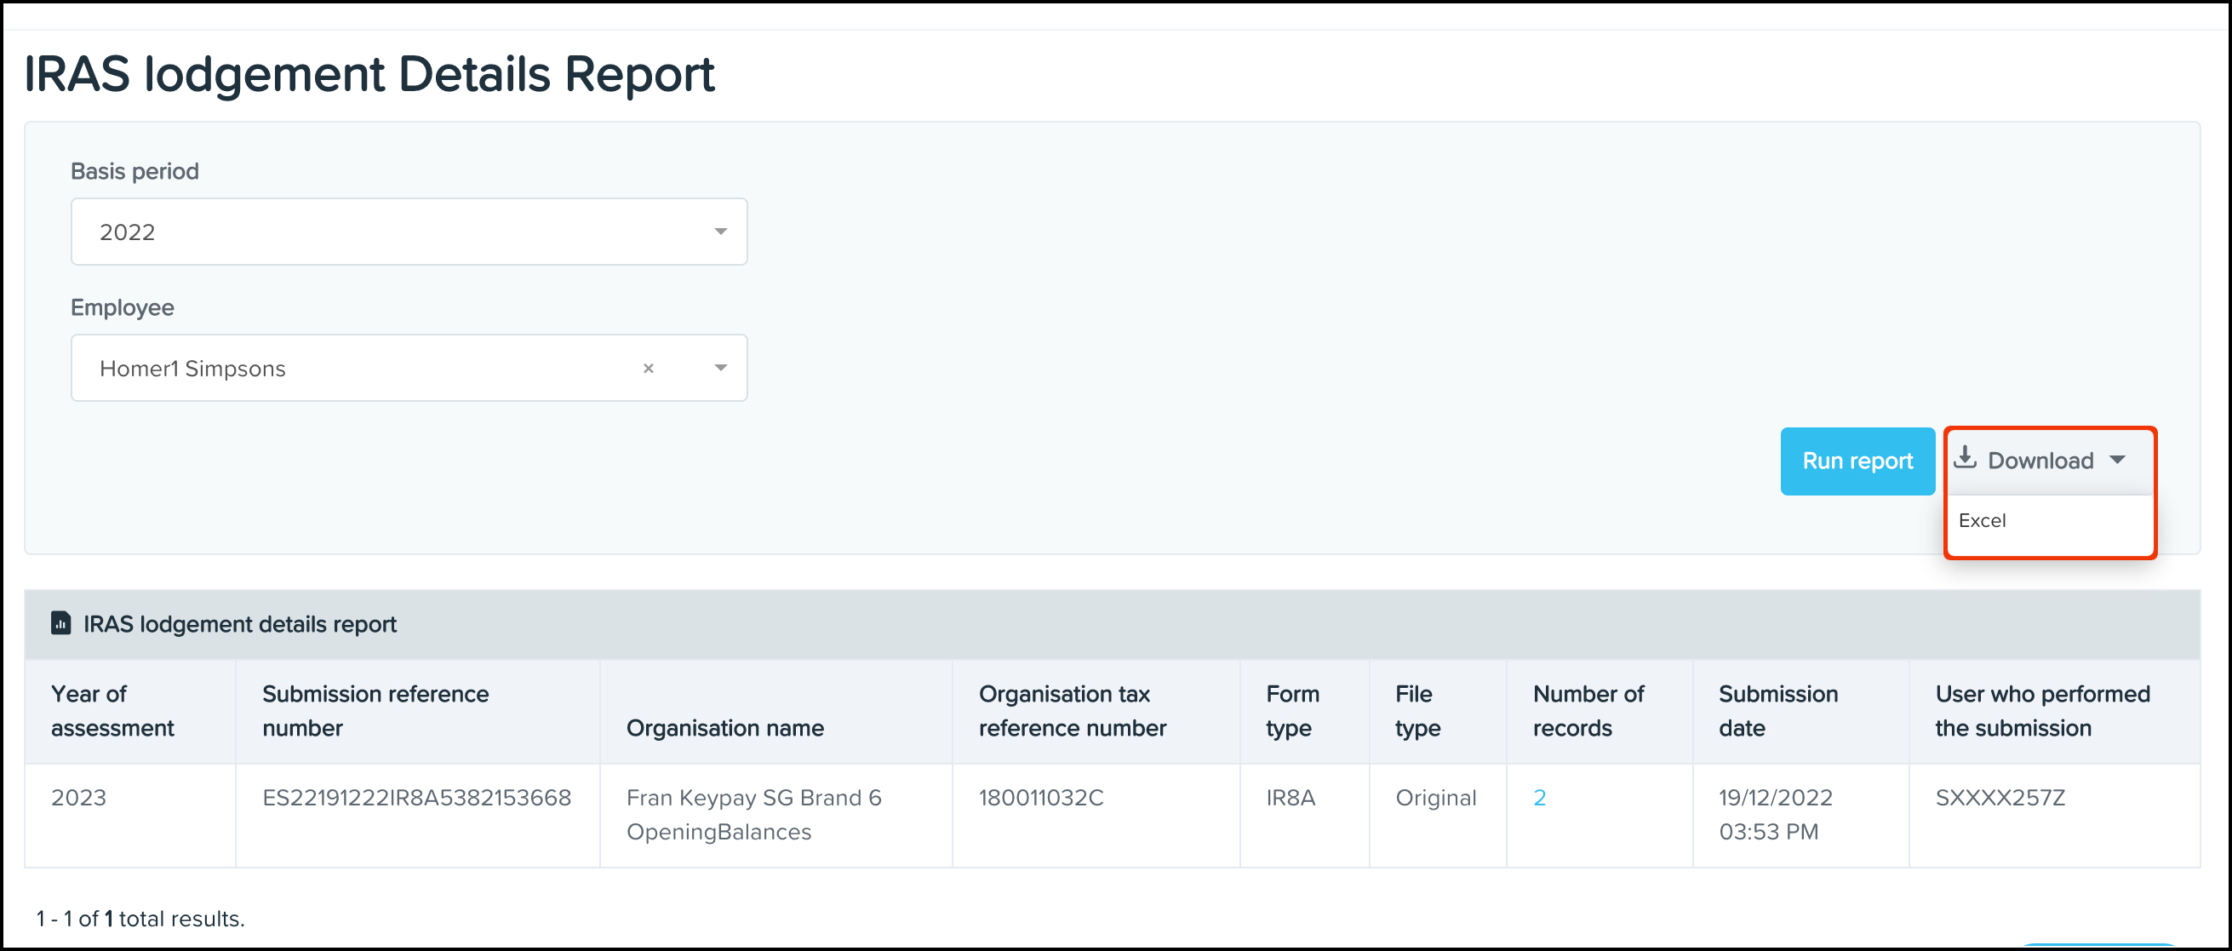Click the Run report button

tap(1857, 461)
